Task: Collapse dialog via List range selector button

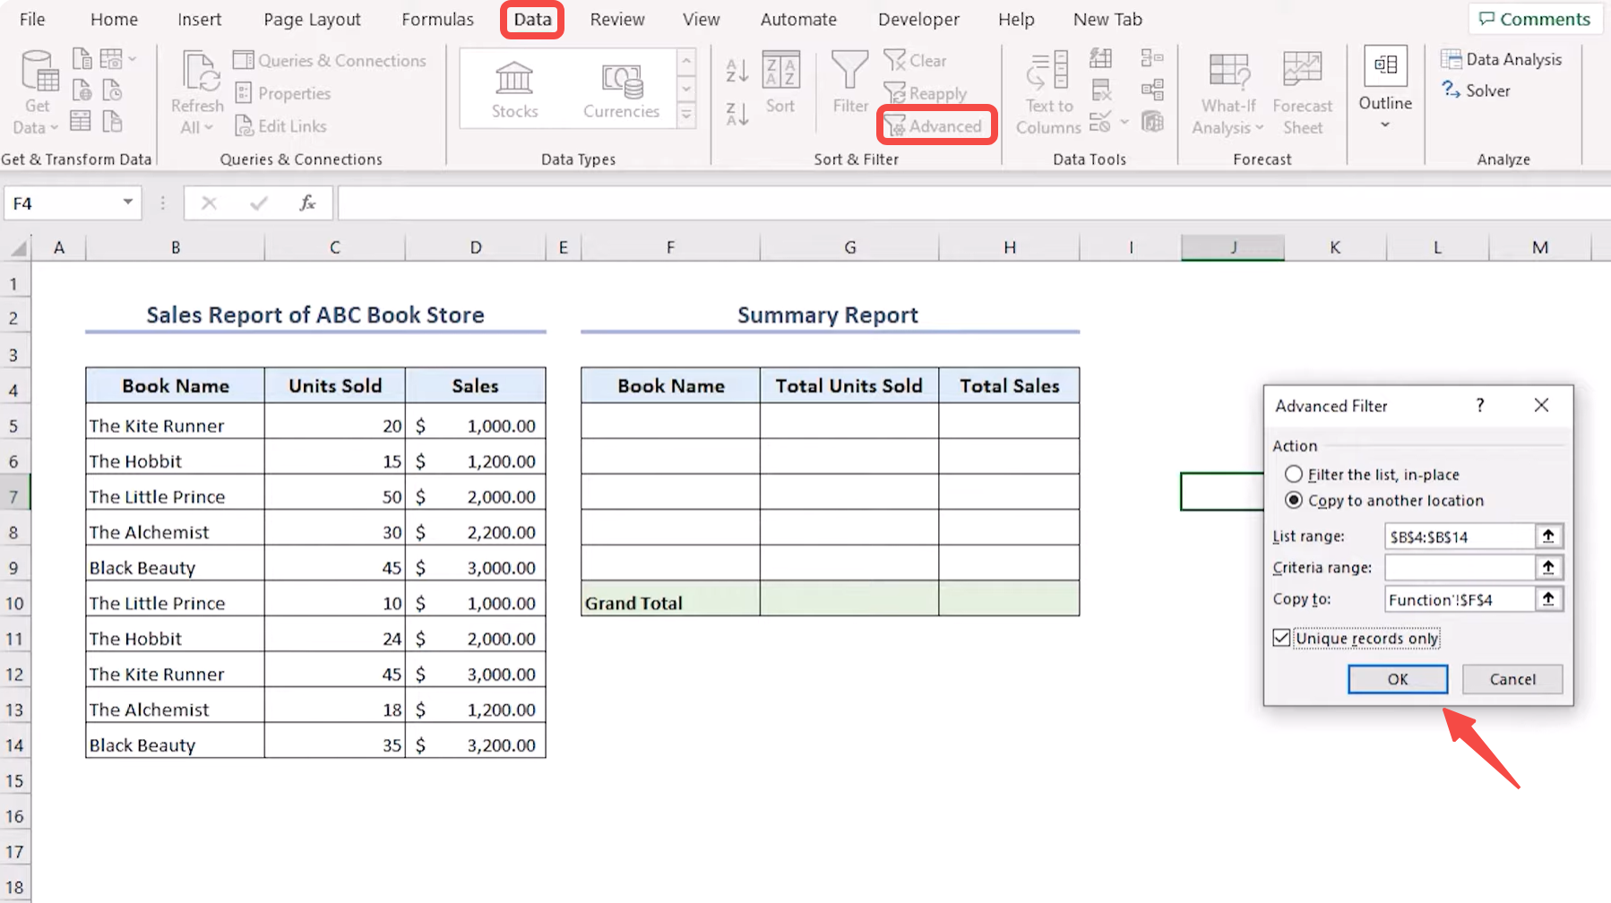Action: (x=1547, y=536)
